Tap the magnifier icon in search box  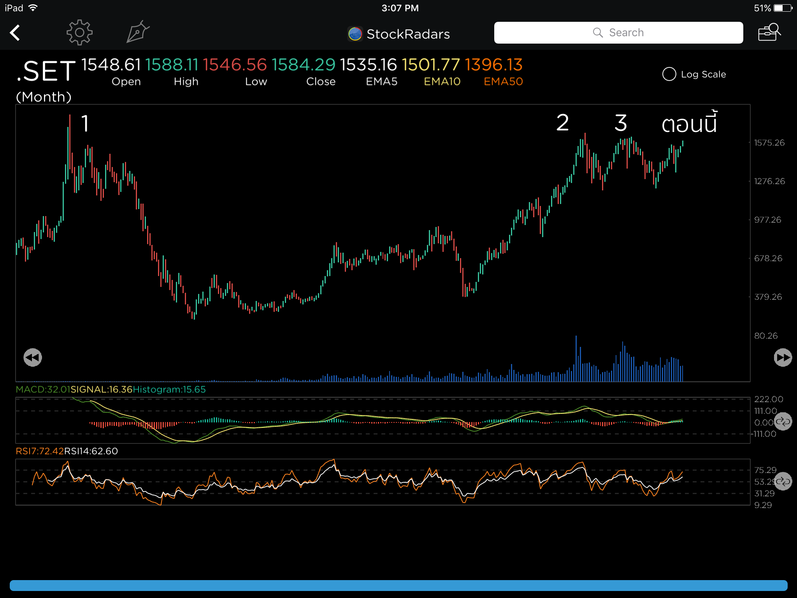pyautogui.click(x=598, y=33)
